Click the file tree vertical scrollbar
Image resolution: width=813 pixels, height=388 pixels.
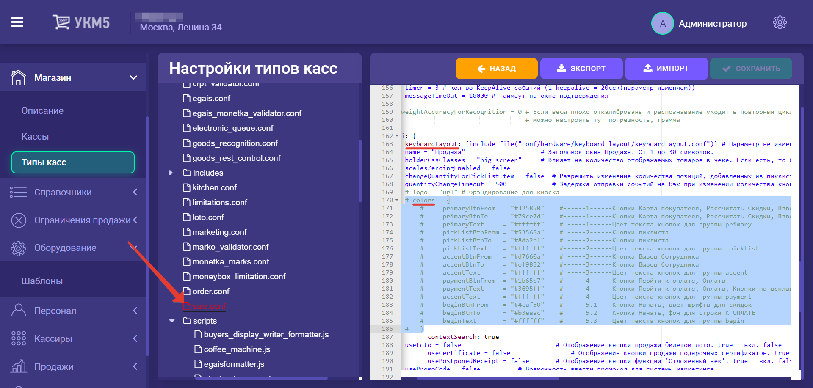pyautogui.click(x=360, y=171)
